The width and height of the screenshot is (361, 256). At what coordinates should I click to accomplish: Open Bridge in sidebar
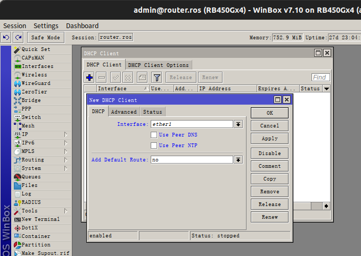(42, 100)
